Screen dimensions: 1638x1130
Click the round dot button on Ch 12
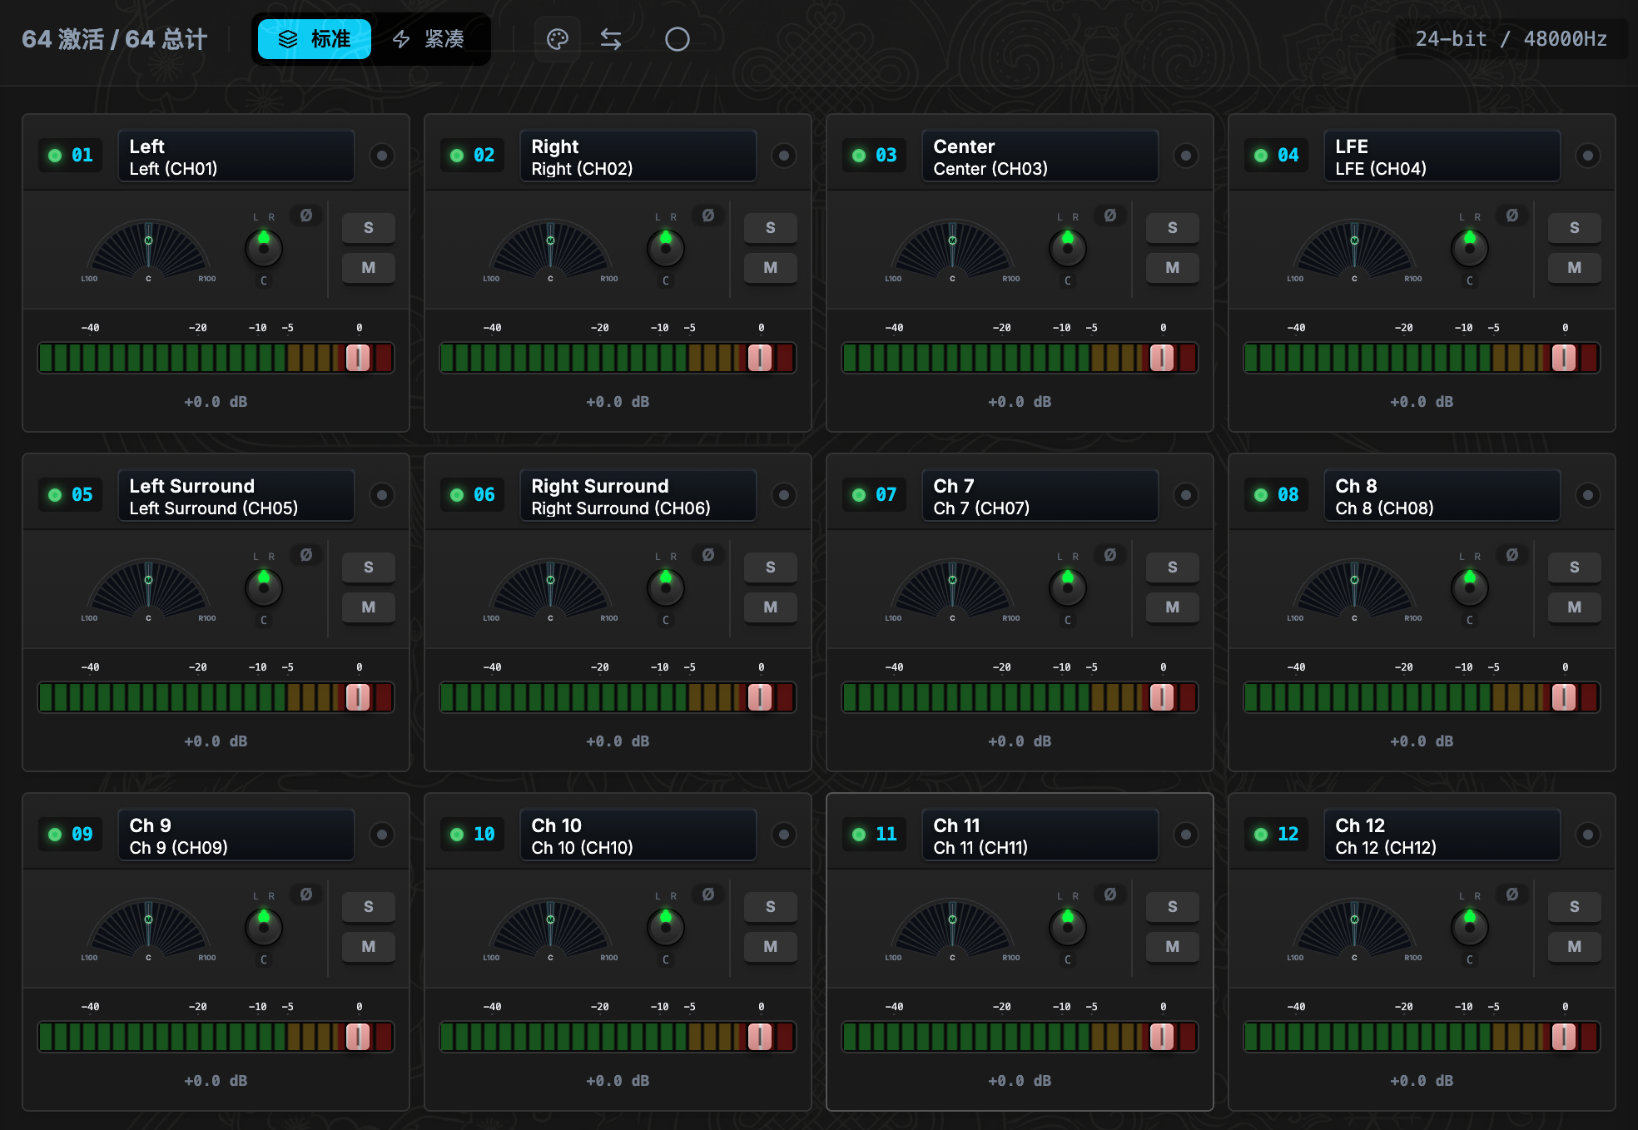(x=1588, y=835)
